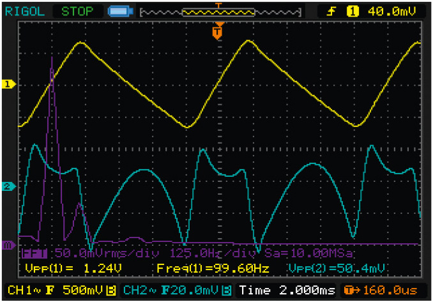Click the CH2 bandwidth limit B icon
The height and width of the screenshot is (302, 433).
228,291
